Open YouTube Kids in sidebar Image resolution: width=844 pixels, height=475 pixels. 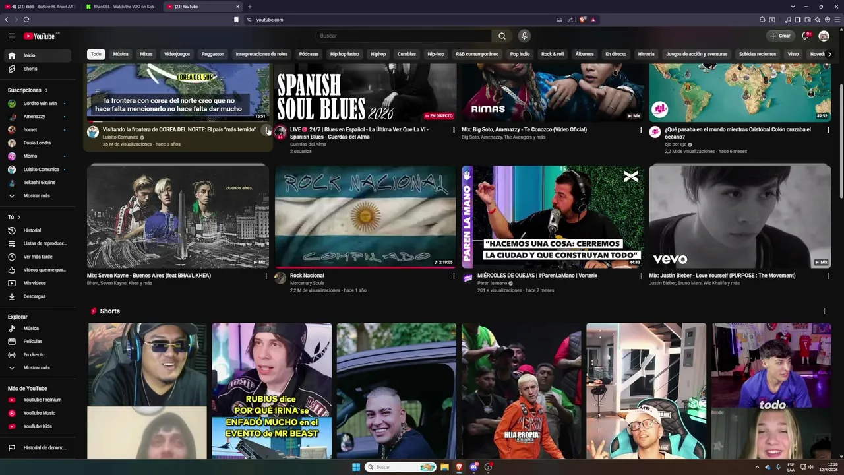[37, 426]
